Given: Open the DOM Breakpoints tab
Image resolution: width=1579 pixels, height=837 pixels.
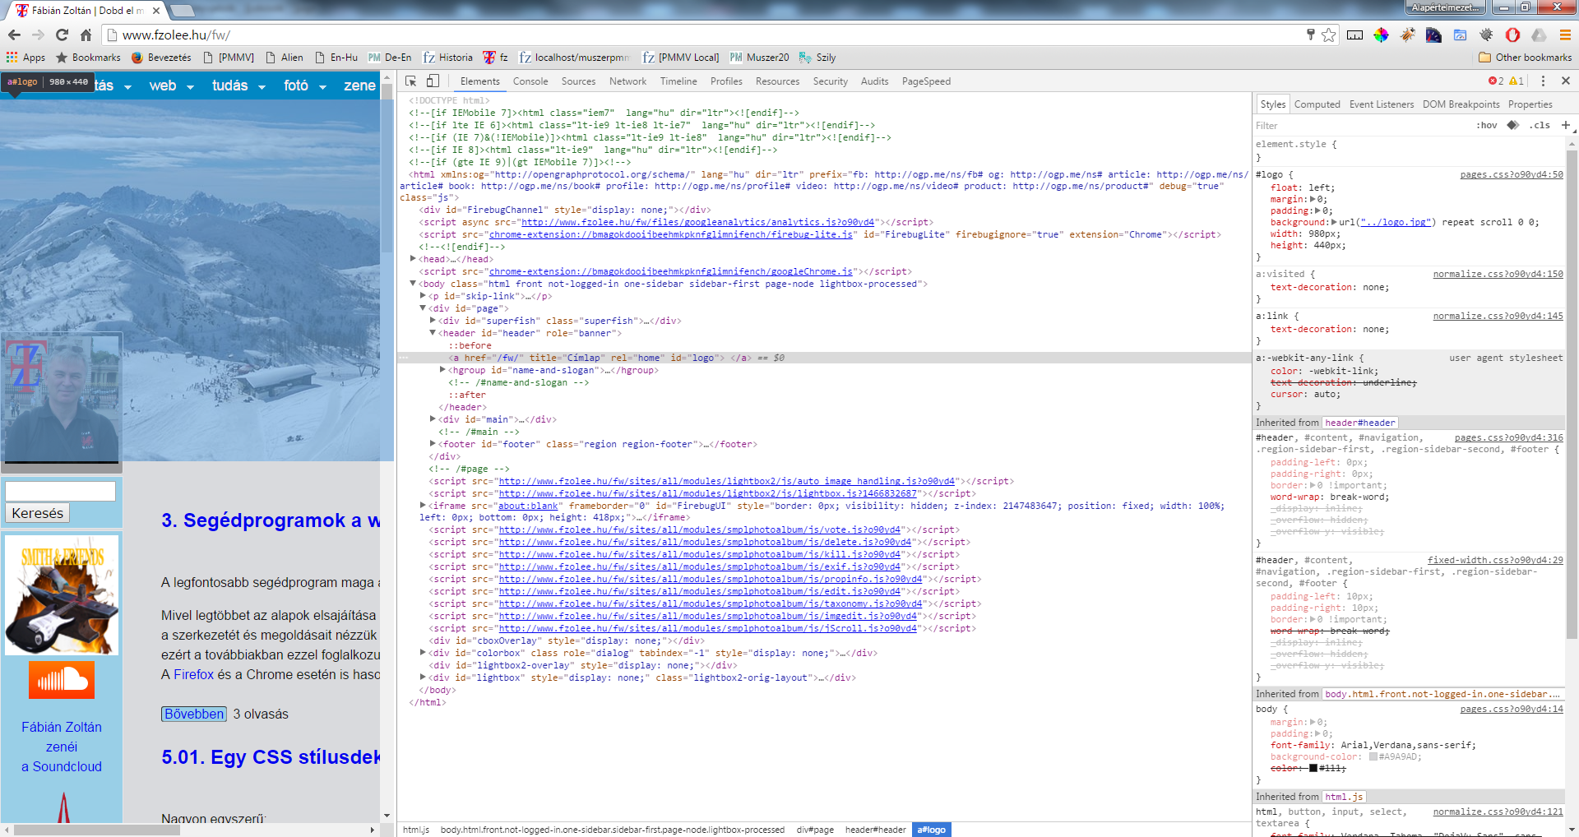Looking at the screenshot, I should point(1461,104).
